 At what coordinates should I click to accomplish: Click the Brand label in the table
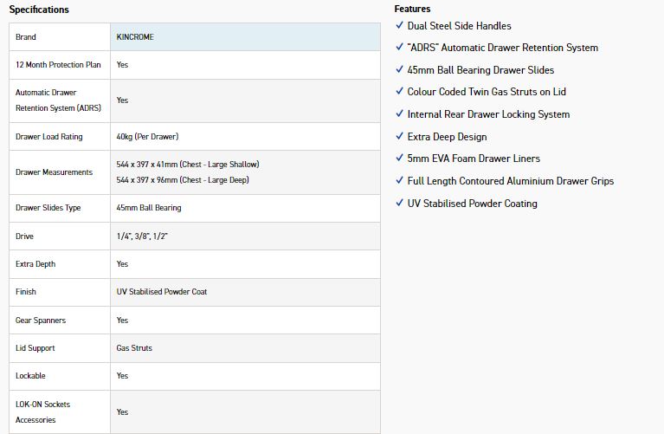[x=26, y=37]
